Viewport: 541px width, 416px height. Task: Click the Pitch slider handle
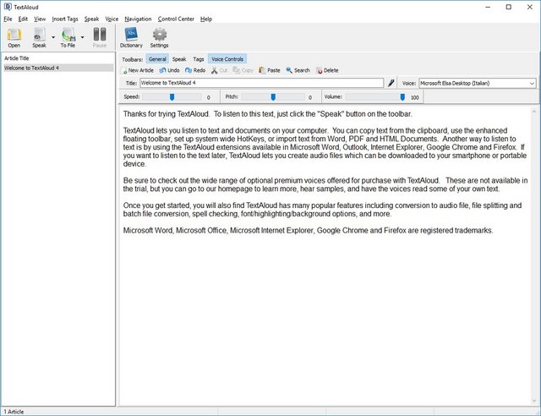[273, 97]
